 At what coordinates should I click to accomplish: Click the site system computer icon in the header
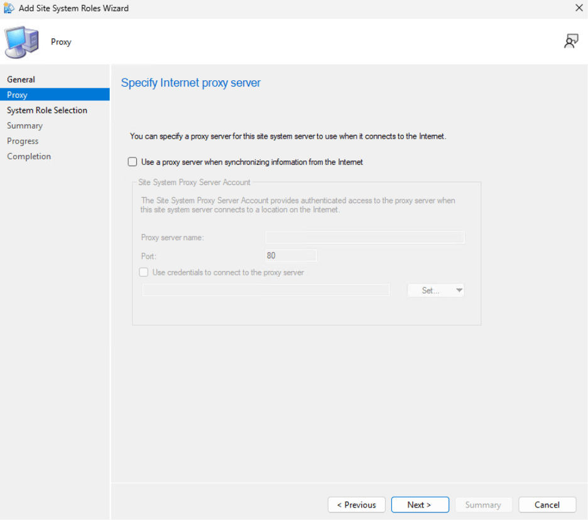tap(21, 43)
